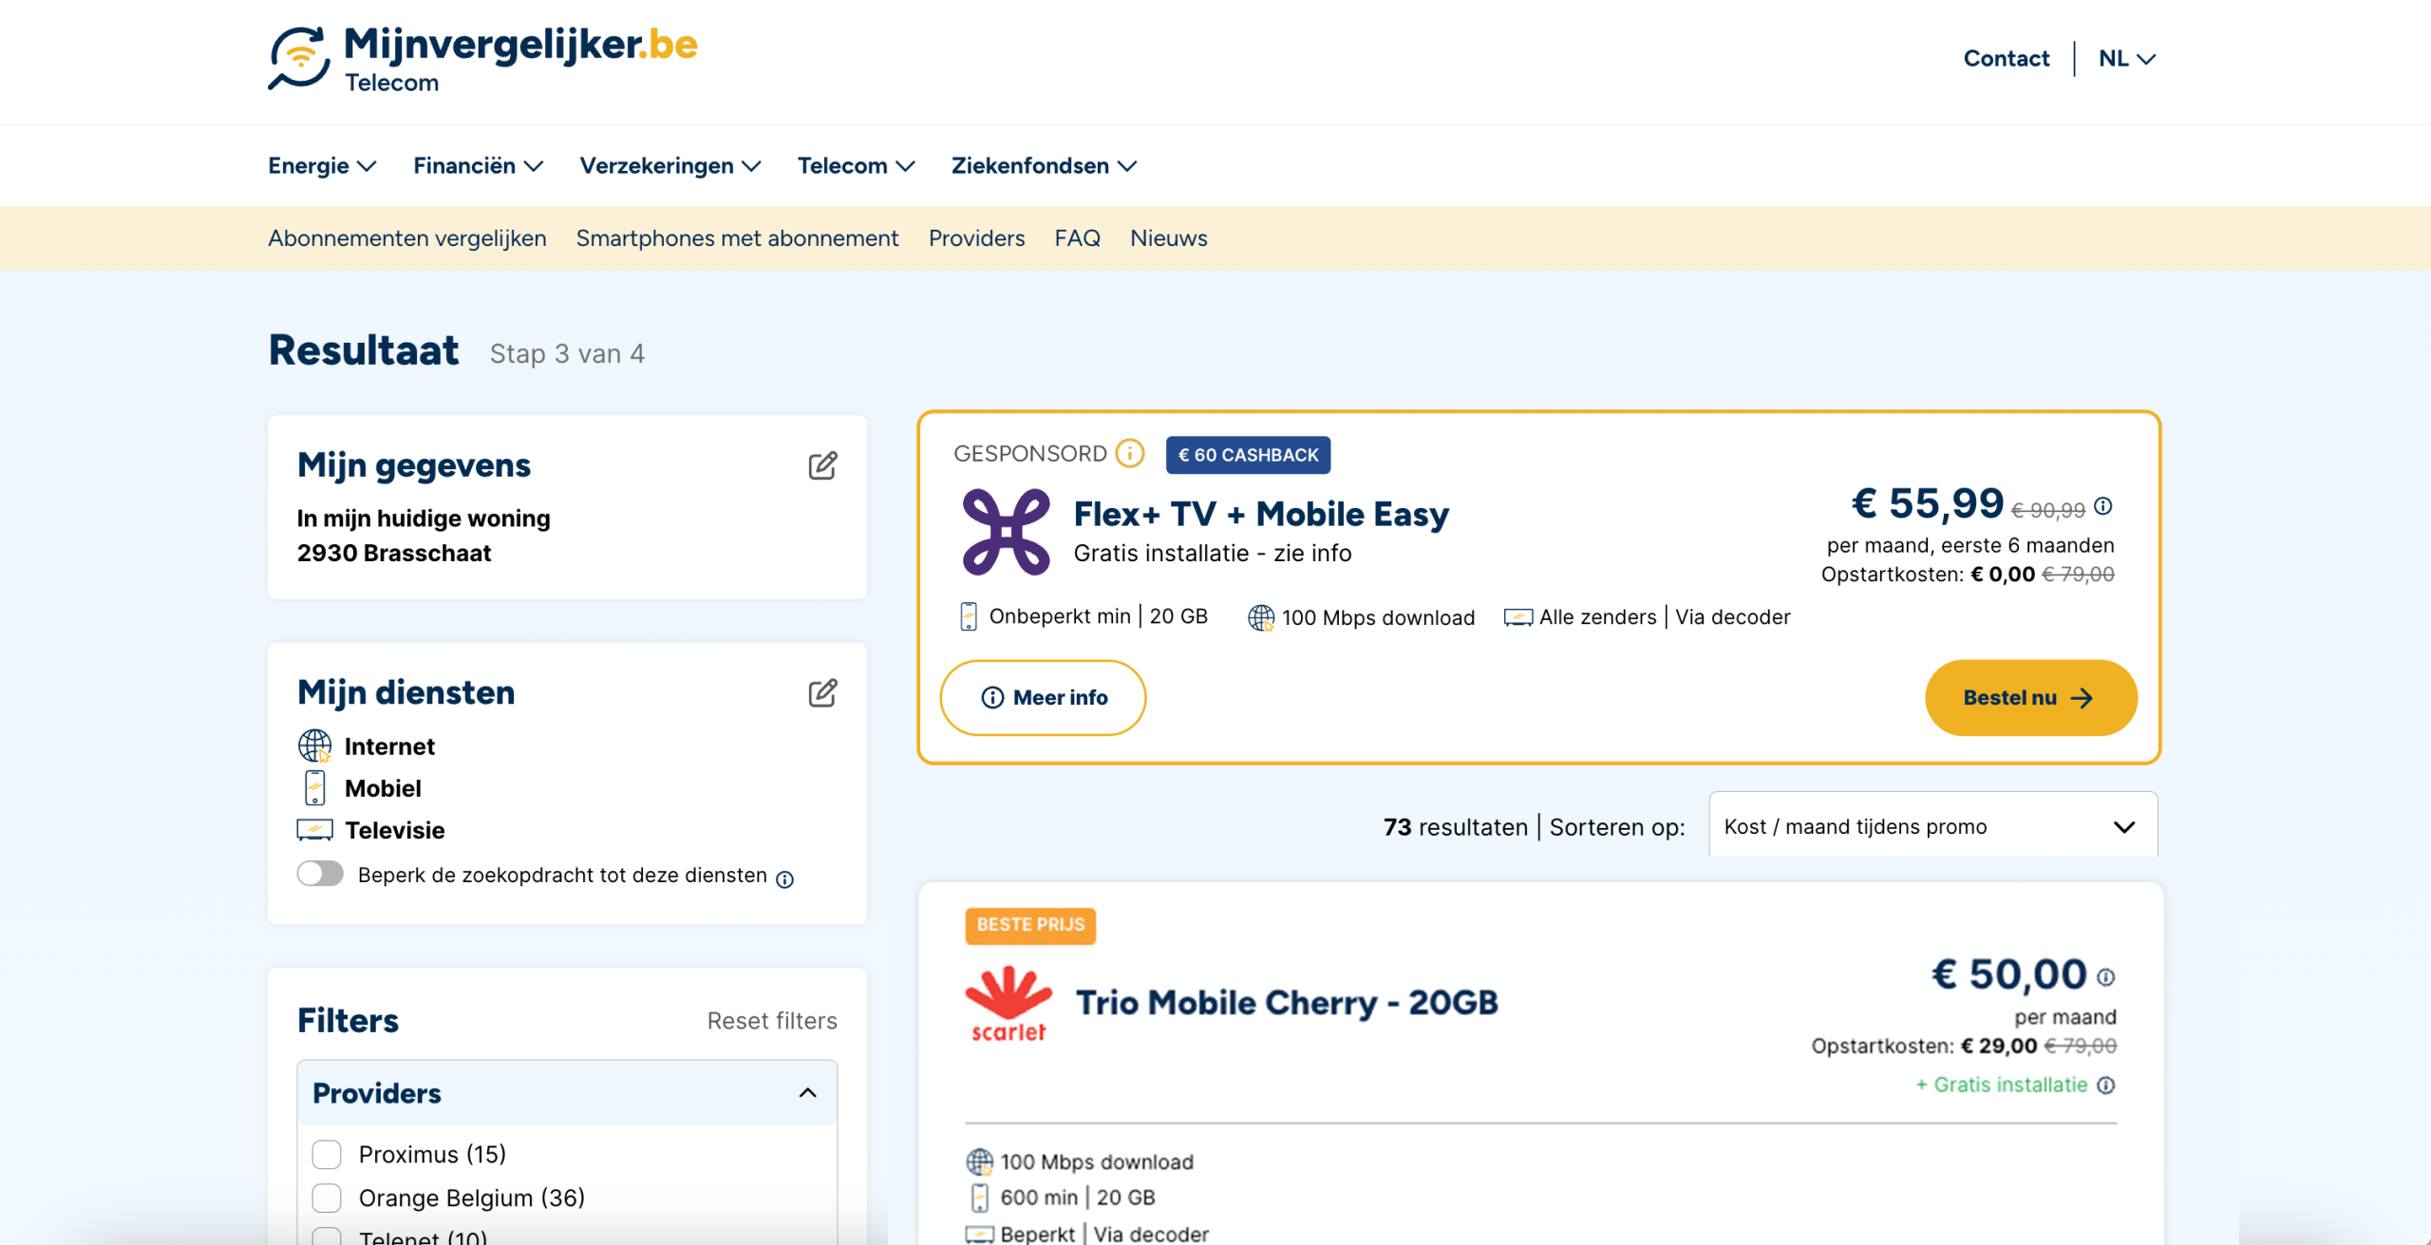The image size is (2431, 1245).
Task: Click the 'Bestel nu' button
Action: coord(2030,698)
